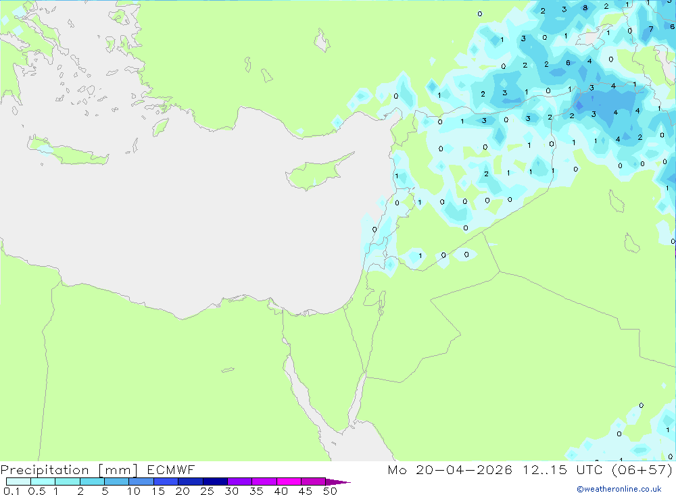Click the island of Cyprus on the map
Screen dimensions: 676x495
pyautogui.click(x=317, y=172)
